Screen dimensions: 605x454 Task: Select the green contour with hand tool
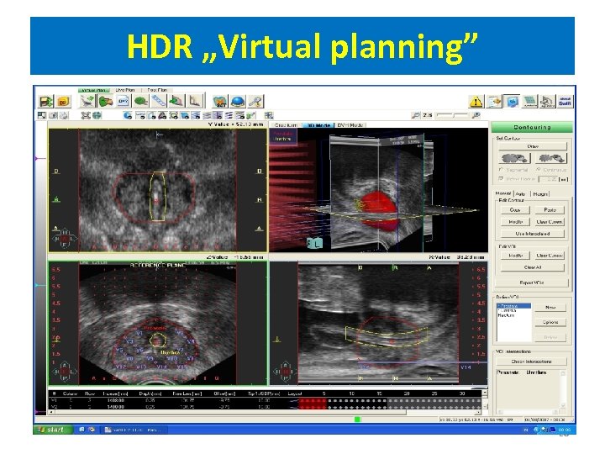point(106,101)
